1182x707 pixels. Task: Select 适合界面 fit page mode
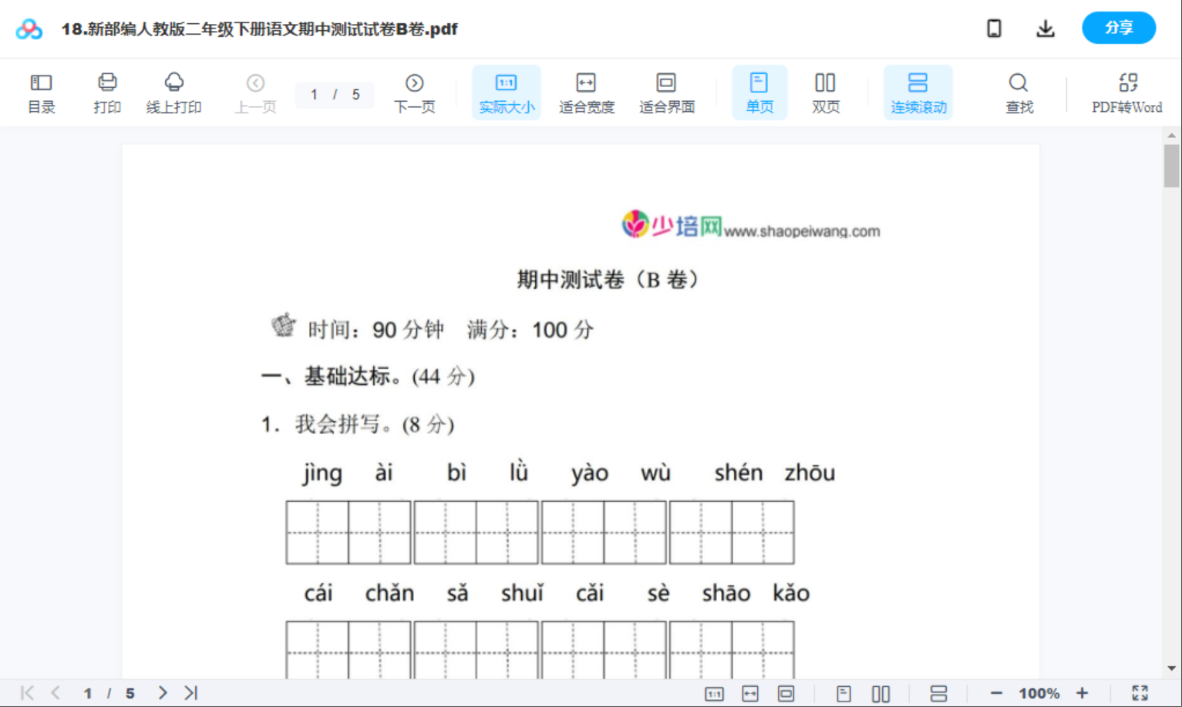click(666, 92)
